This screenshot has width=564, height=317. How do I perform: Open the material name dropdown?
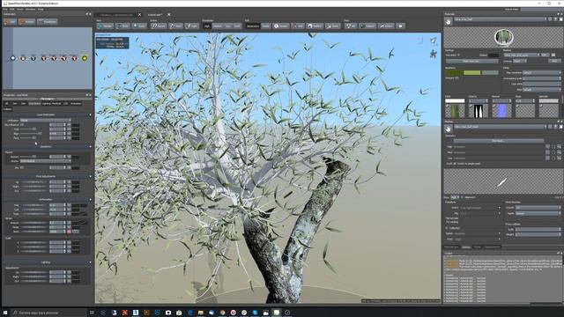click(x=501, y=19)
